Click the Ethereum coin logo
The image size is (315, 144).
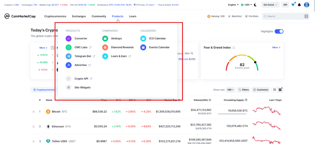(48, 126)
